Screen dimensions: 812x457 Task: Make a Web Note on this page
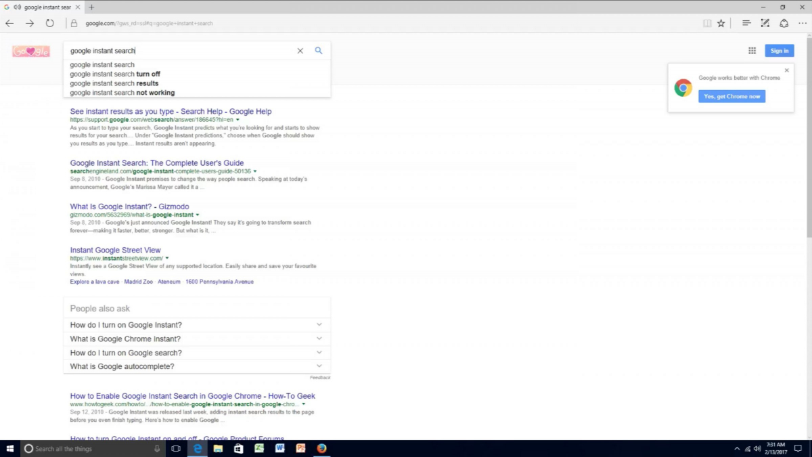(x=765, y=23)
